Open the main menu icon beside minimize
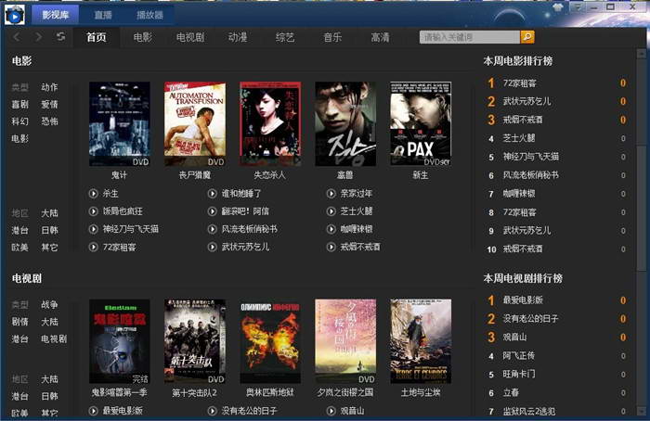This screenshot has height=421, width=650. pyautogui.click(x=577, y=7)
